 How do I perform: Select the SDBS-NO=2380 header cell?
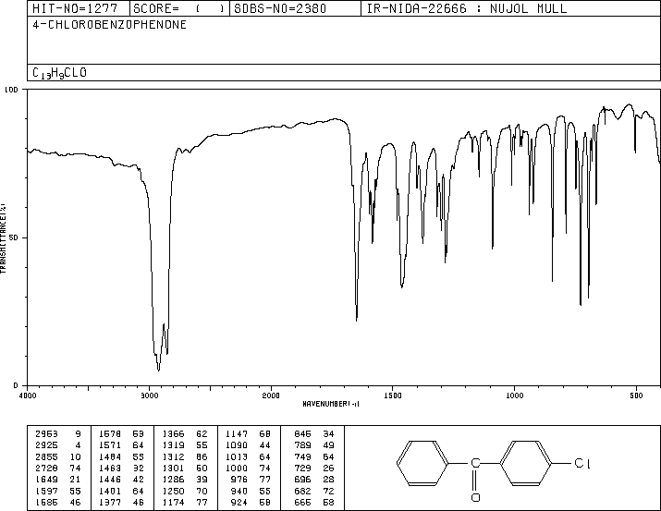point(295,8)
